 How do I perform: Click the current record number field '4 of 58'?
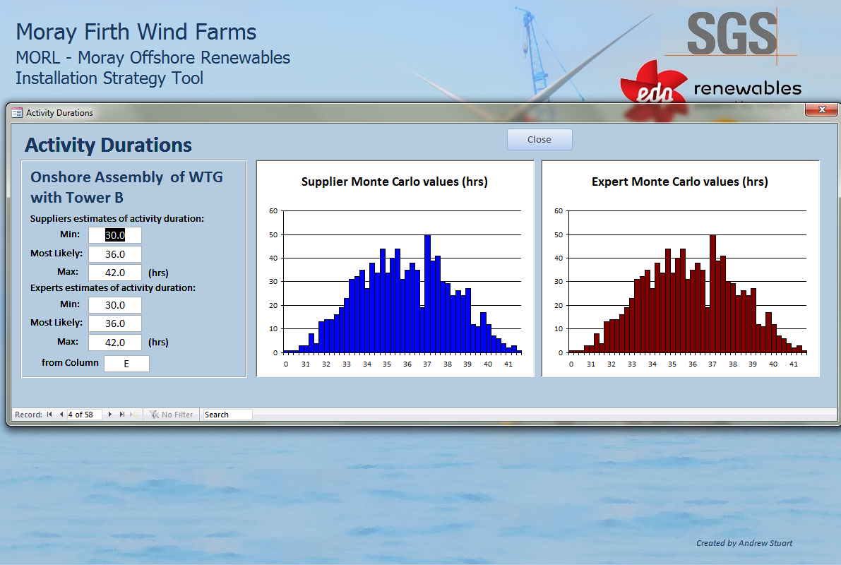point(84,415)
